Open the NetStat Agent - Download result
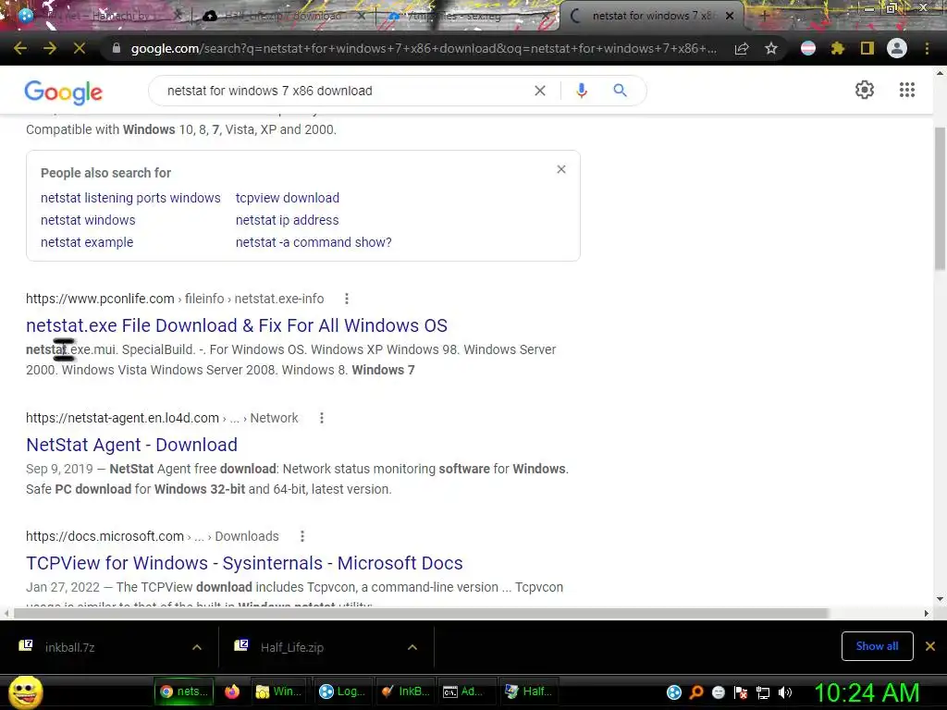 click(x=131, y=445)
